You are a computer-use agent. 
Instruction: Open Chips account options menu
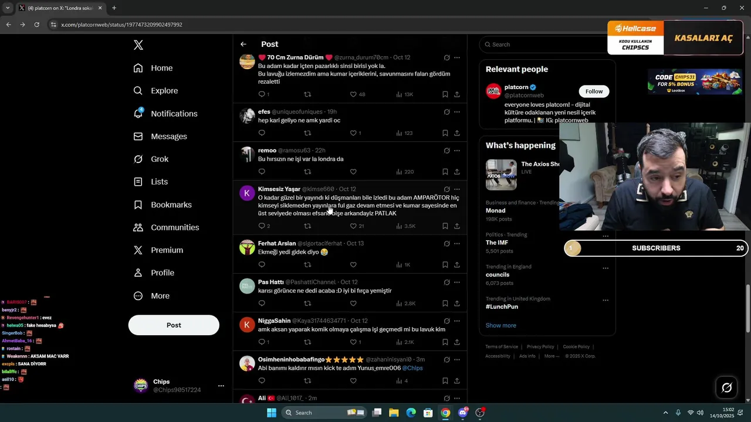(221, 386)
